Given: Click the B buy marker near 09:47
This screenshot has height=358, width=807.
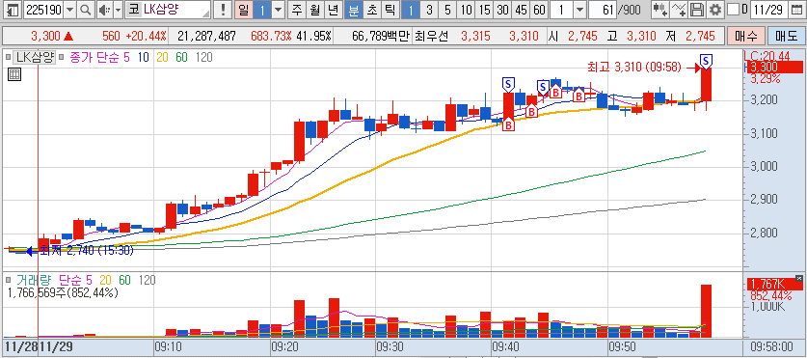Looking at the screenshot, I should 578,96.
